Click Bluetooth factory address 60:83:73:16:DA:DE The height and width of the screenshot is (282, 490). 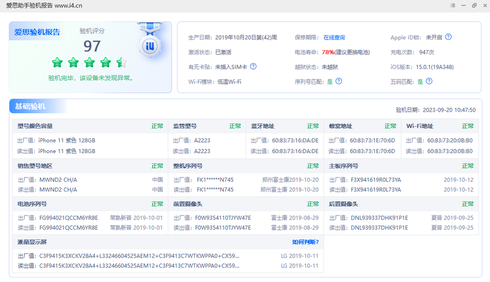point(295,140)
